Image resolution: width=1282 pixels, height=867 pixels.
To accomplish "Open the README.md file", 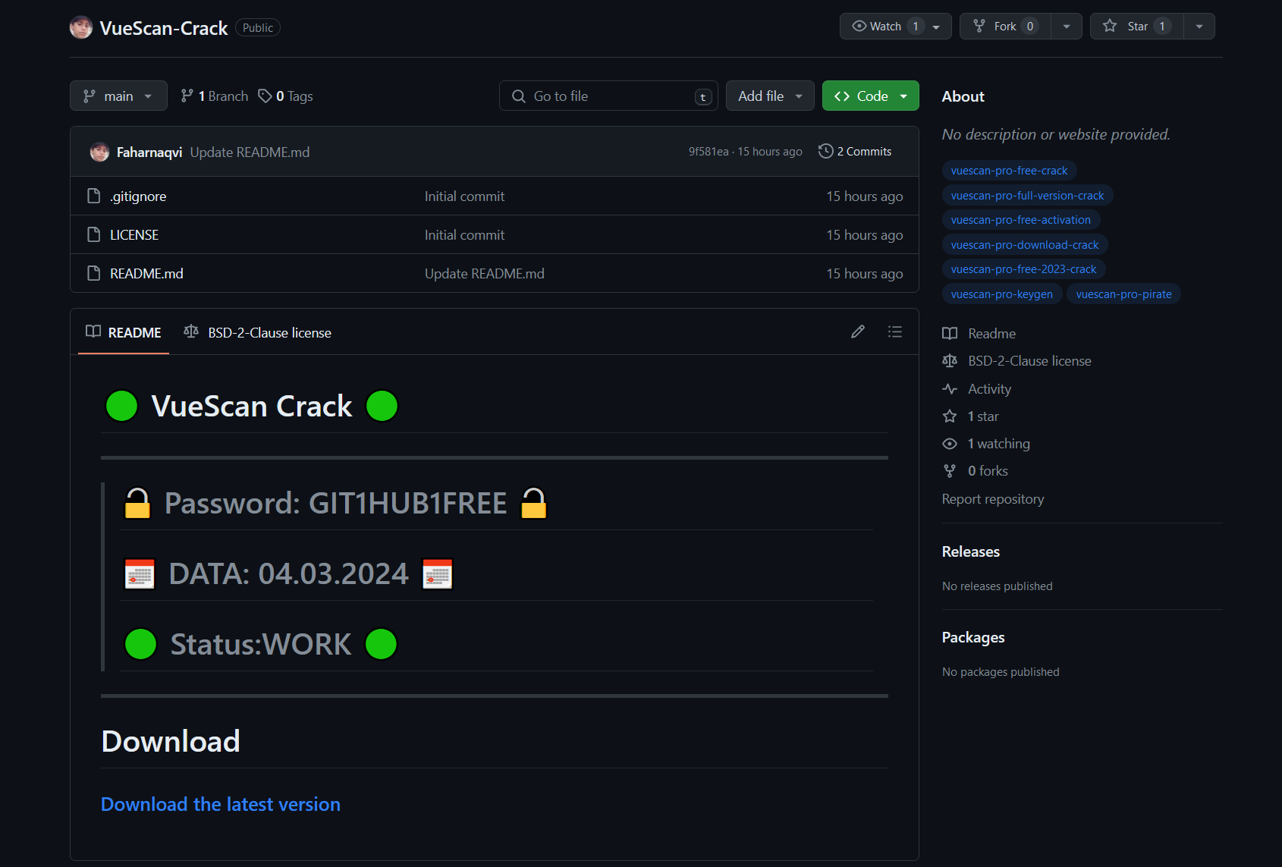I will (x=146, y=274).
